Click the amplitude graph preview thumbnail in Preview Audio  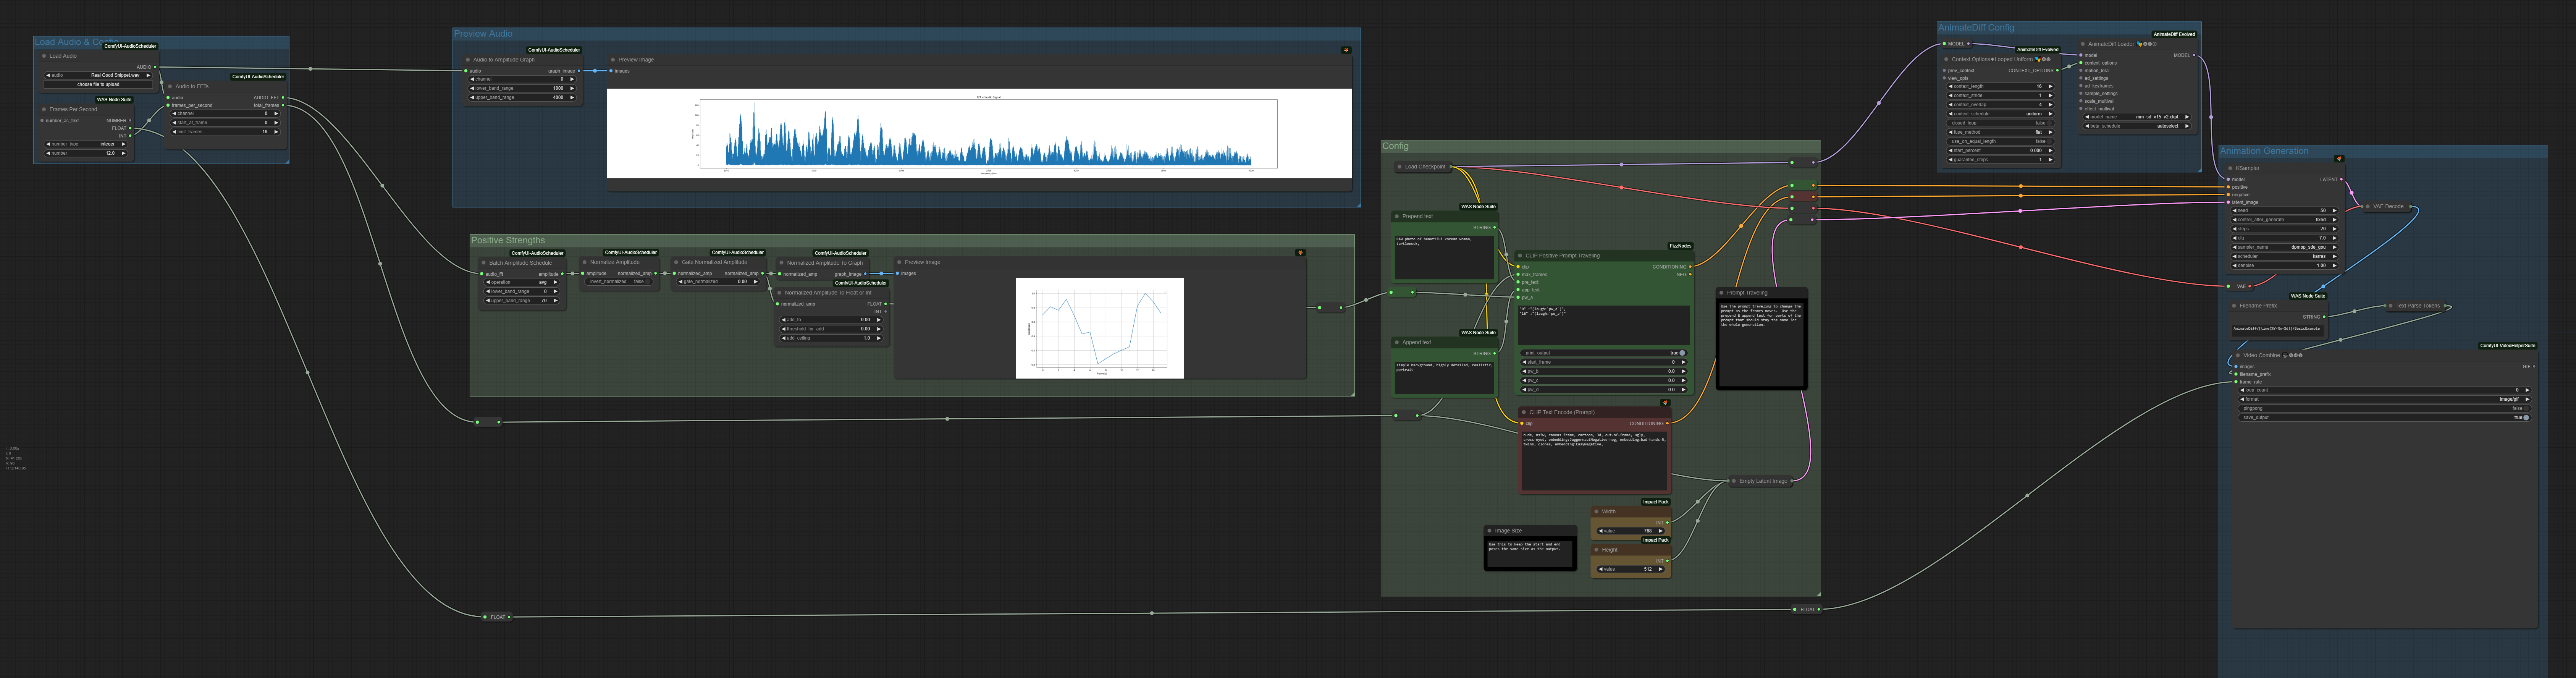pyautogui.click(x=979, y=133)
